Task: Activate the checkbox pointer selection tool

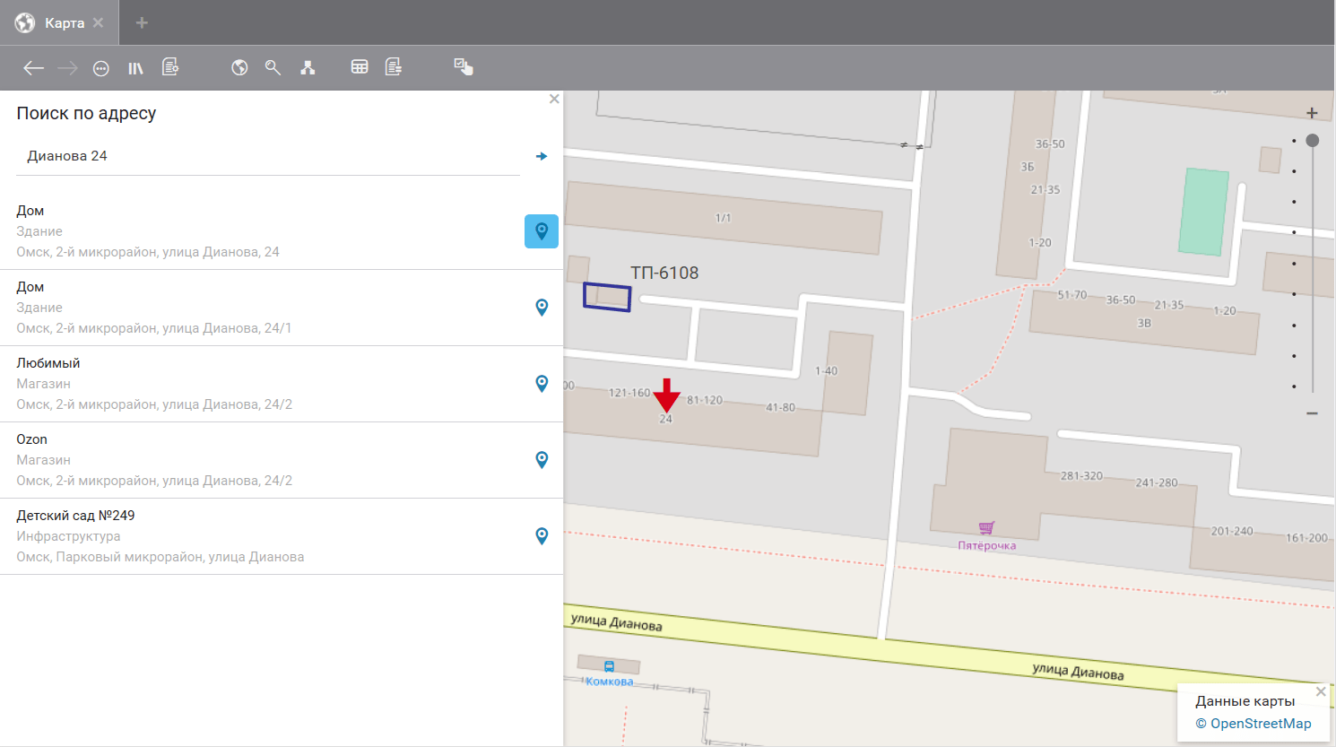Action: [x=464, y=67]
